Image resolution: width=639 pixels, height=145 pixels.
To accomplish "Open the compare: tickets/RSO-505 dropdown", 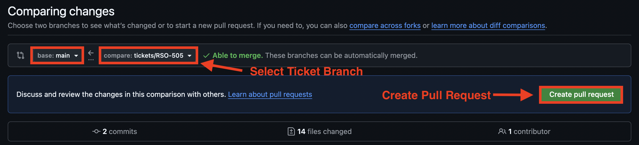I will (148, 55).
